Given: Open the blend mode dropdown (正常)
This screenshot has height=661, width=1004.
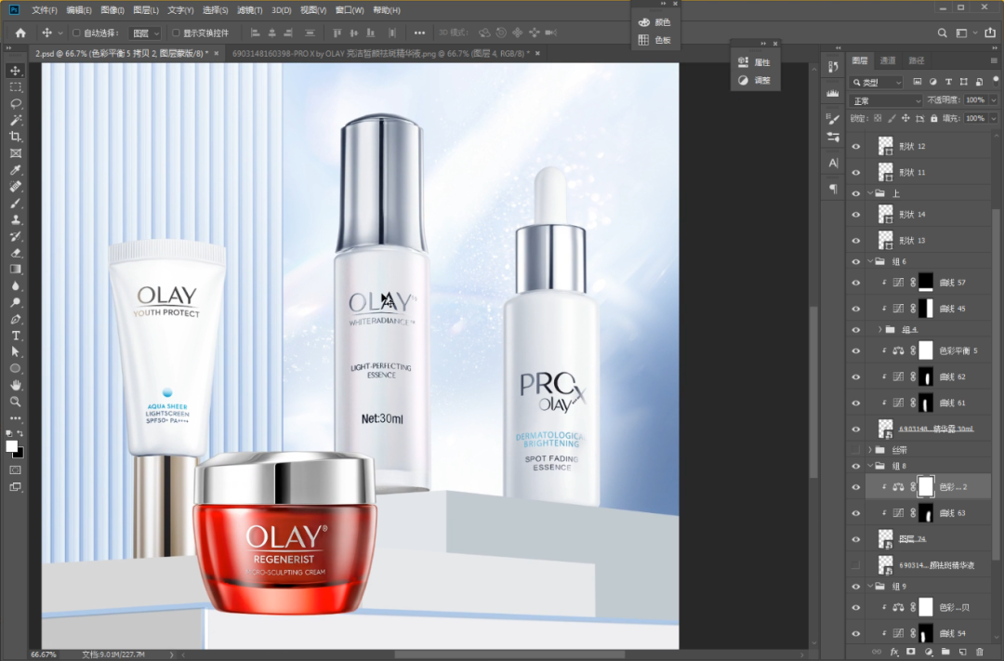Looking at the screenshot, I should pos(886,100).
